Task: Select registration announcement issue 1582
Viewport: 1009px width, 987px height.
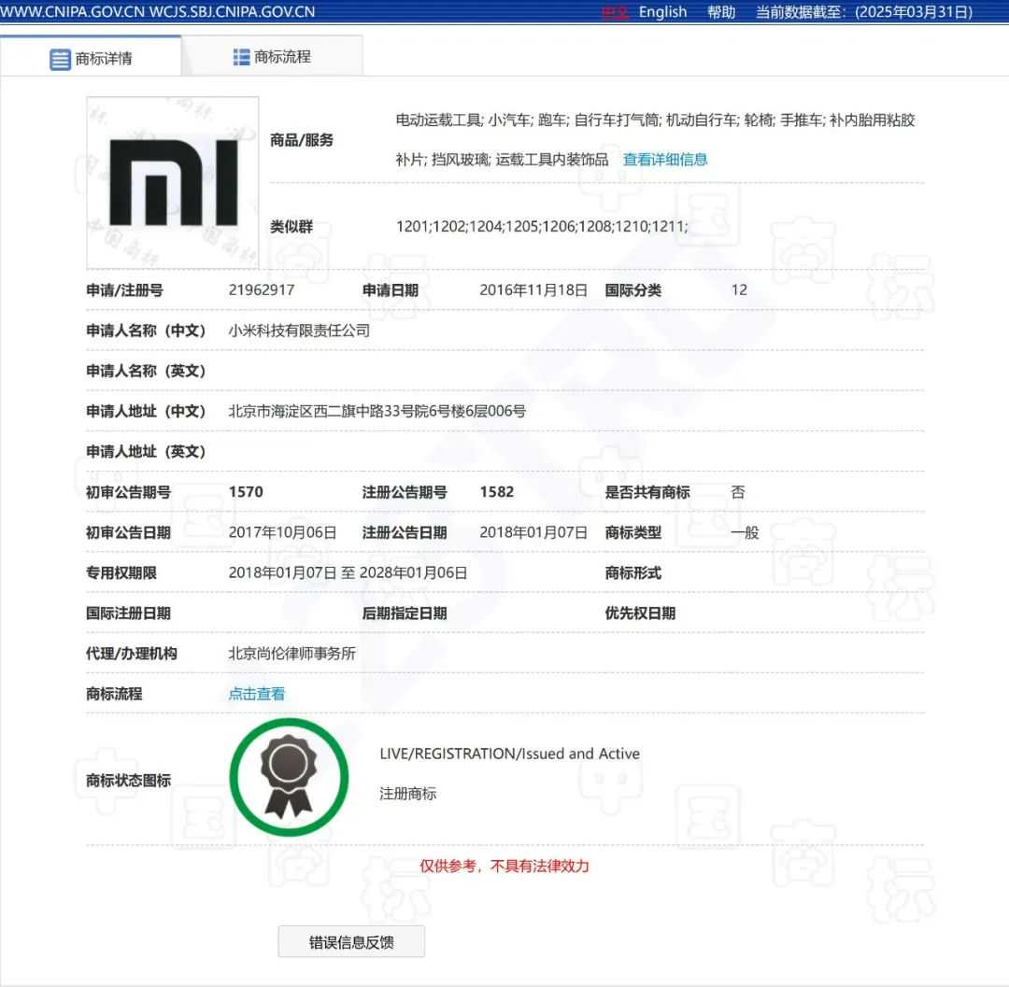Action: click(x=497, y=492)
